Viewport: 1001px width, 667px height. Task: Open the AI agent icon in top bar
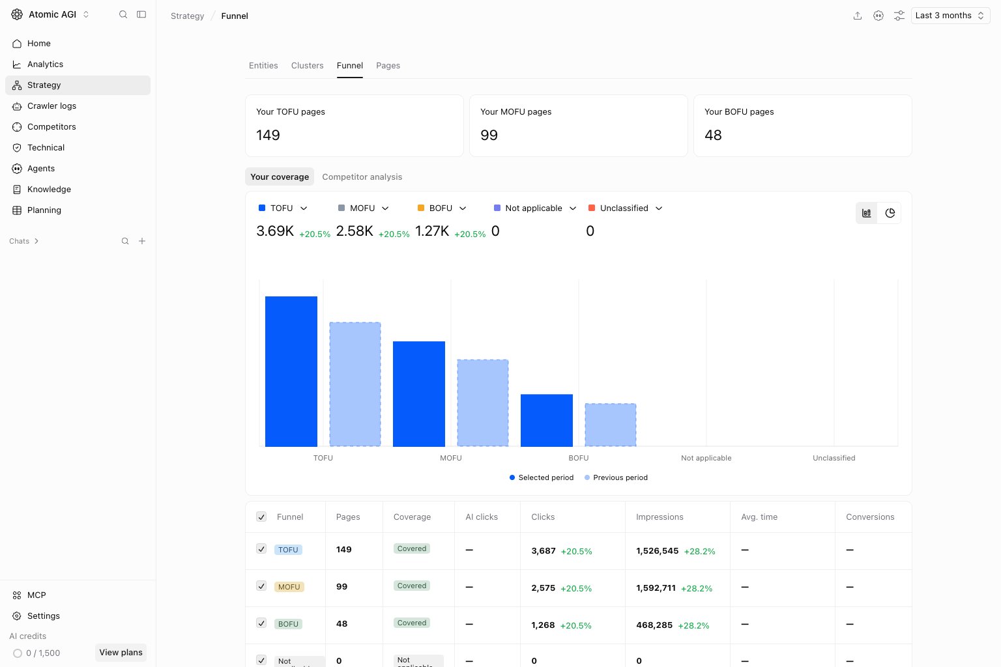[878, 16]
